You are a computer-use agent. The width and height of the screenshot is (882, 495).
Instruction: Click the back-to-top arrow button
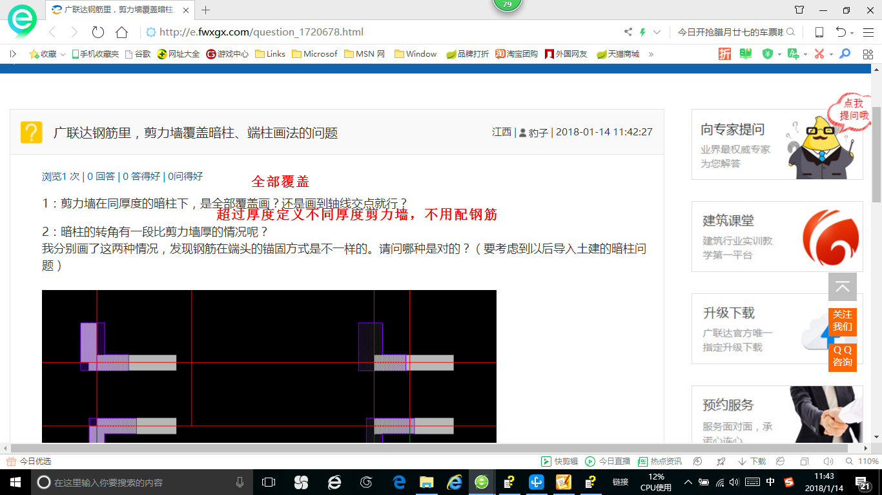click(x=843, y=287)
